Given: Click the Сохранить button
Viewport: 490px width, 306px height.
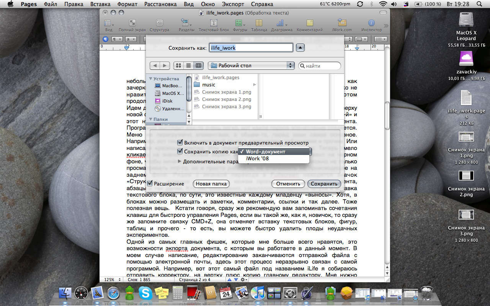Looking at the screenshot, I should (324, 184).
